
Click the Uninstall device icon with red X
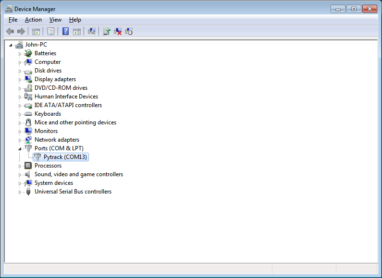(x=118, y=31)
